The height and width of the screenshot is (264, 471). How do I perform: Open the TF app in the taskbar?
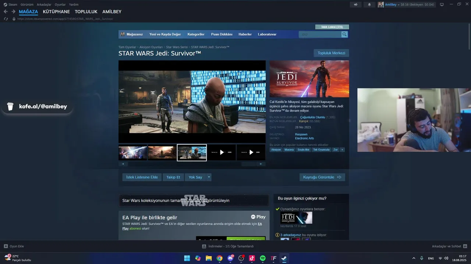click(273, 258)
